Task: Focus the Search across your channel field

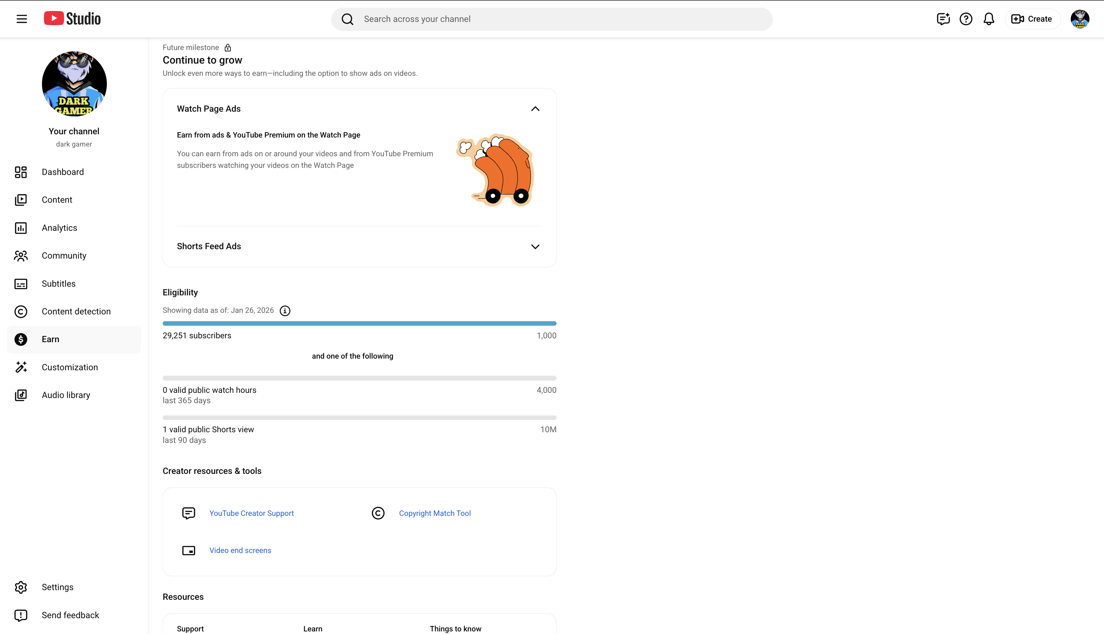Action: pyautogui.click(x=552, y=19)
